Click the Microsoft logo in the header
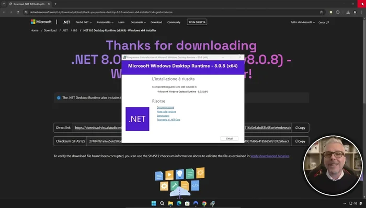The width and height of the screenshot is (366, 208). 41,22
